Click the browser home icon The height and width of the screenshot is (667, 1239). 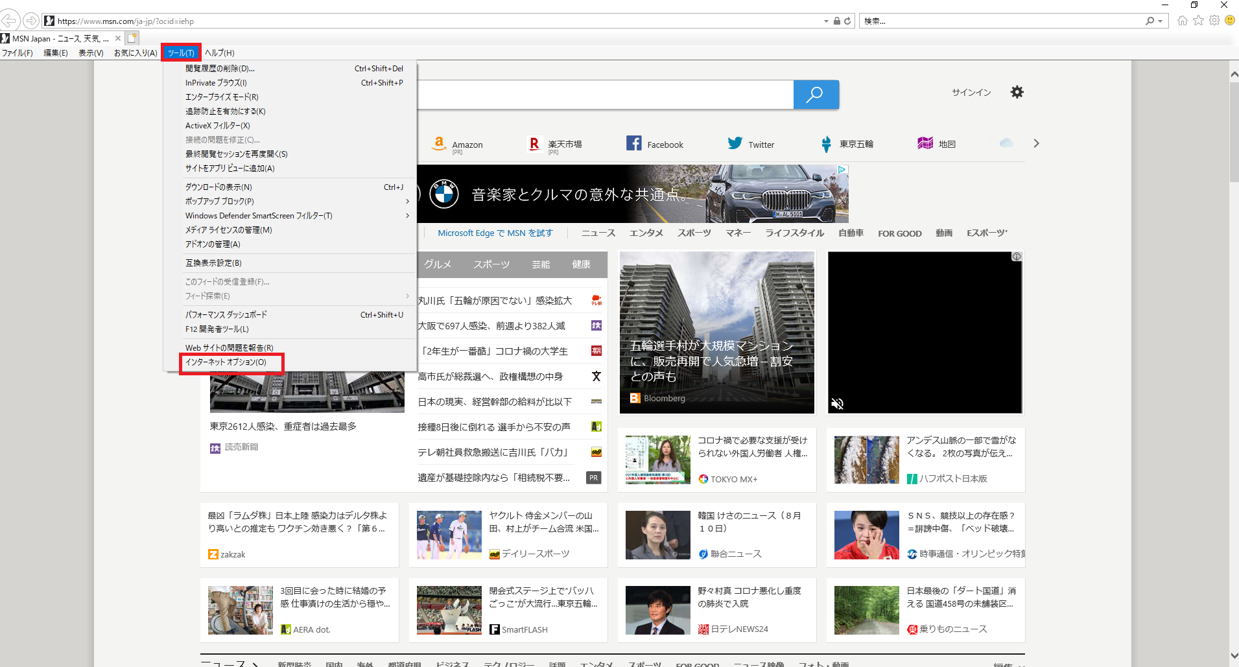tap(1183, 21)
